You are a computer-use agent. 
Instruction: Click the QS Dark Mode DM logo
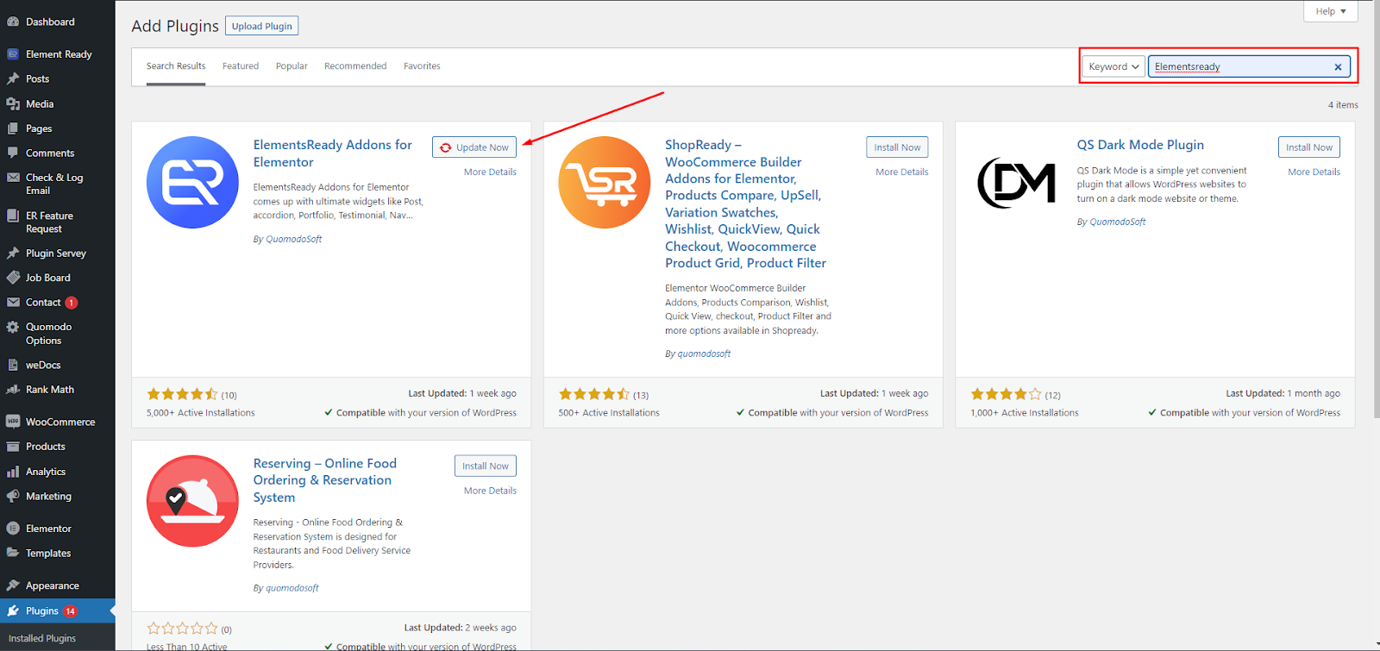[1016, 182]
